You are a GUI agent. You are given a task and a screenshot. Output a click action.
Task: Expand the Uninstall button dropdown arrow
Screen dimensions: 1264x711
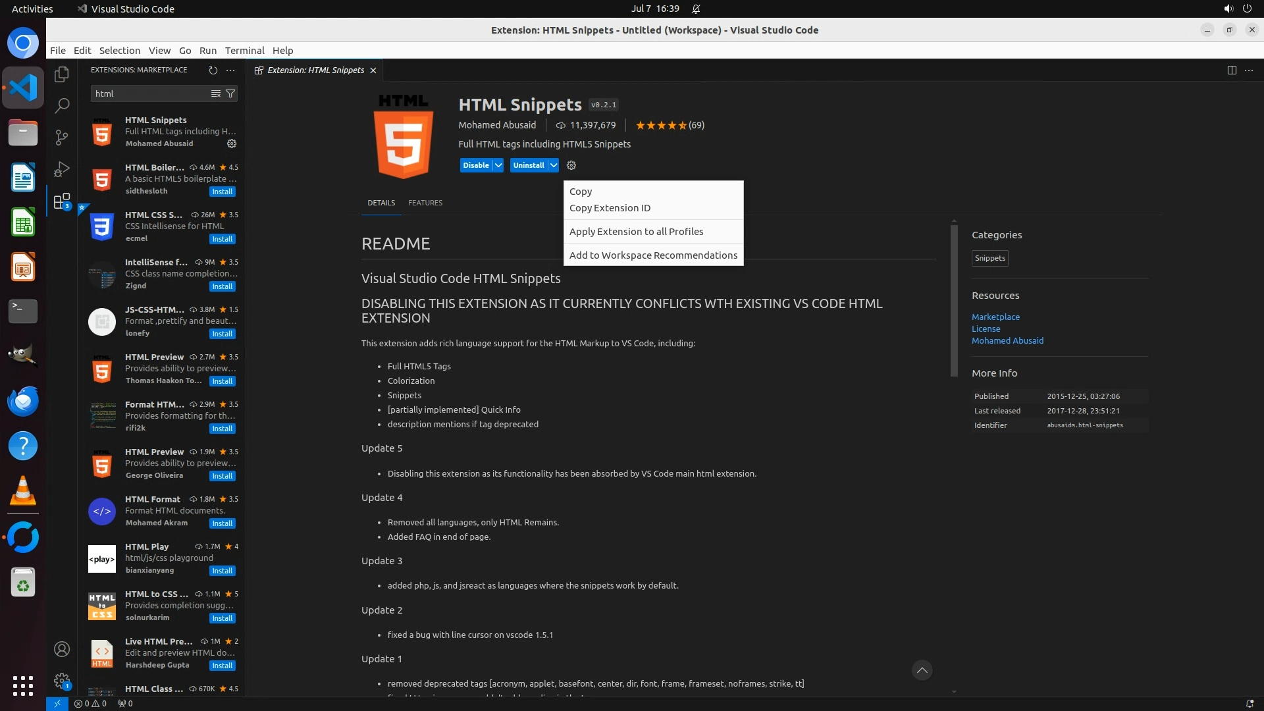click(554, 165)
